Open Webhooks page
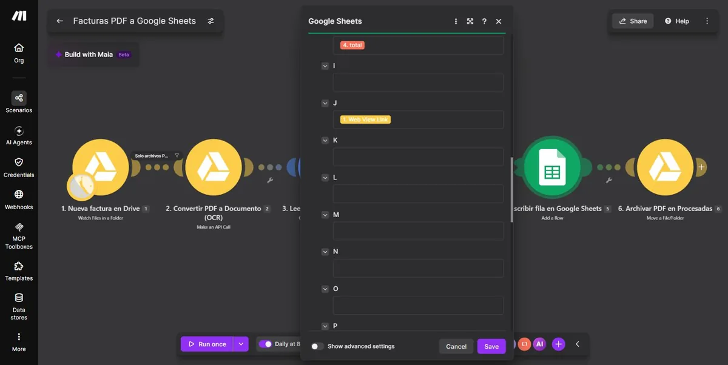728x365 pixels. (x=19, y=199)
